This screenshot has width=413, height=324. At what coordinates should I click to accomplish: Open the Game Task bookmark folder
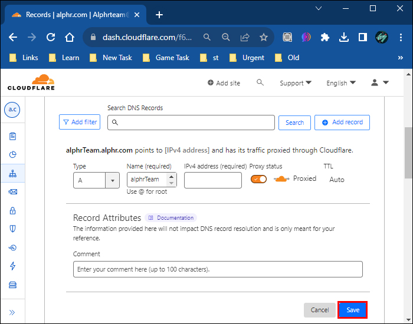[166, 58]
